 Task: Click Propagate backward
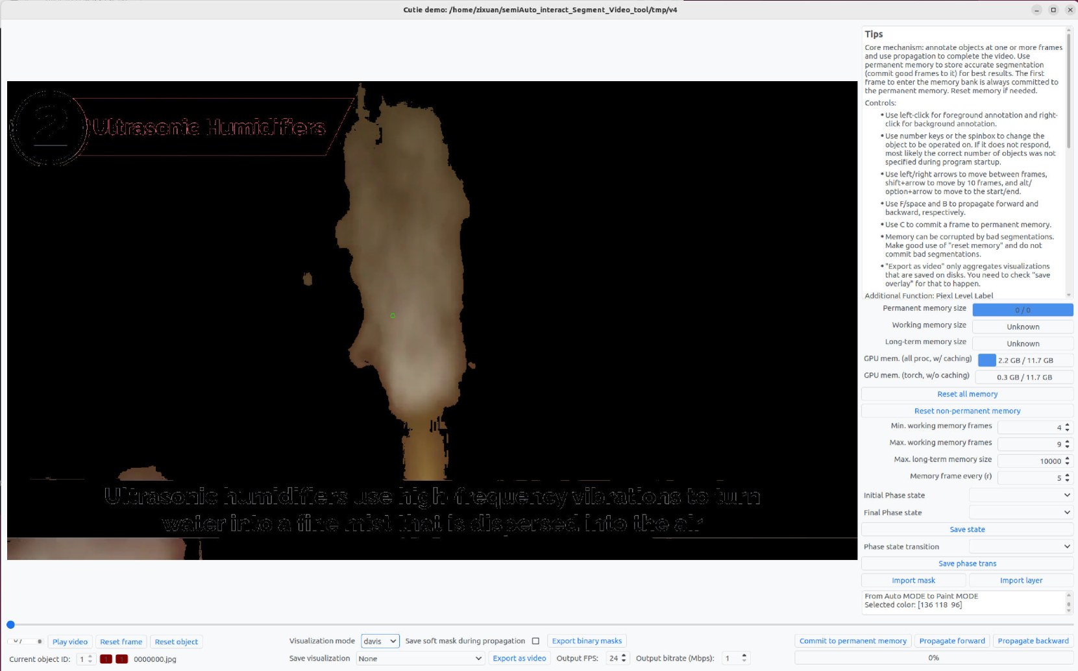point(1033,641)
